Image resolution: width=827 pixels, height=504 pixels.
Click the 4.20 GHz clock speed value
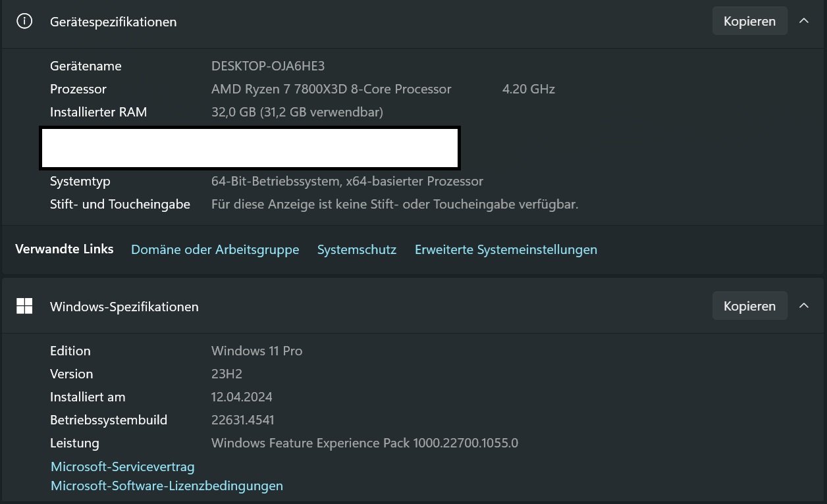[529, 89]
